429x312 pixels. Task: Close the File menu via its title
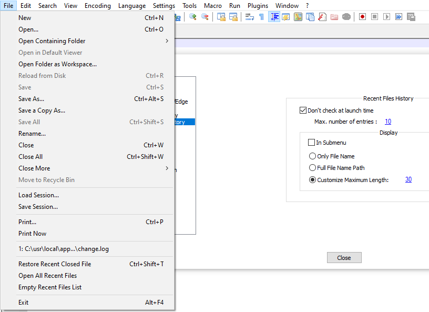click(x=8, y=5)
